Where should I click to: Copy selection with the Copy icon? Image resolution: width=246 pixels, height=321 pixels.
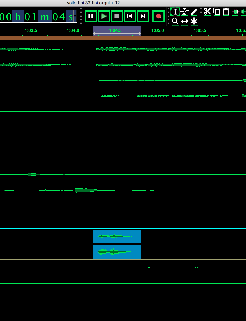(x=217, y=12)
